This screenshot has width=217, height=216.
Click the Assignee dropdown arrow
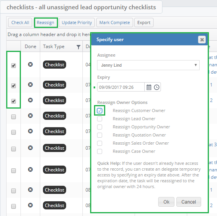tap(196, 65)
